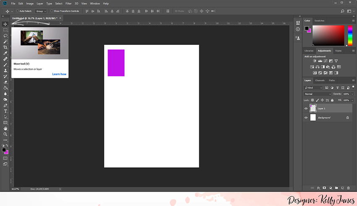
Task: Open the Opacity slider arrow
Action: tap(352, 94)
